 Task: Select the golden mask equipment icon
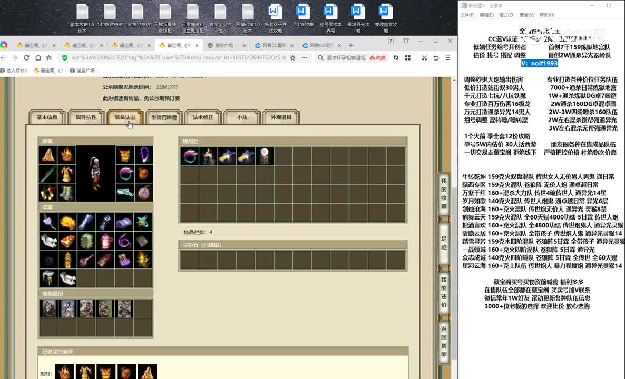coord(125,155)
